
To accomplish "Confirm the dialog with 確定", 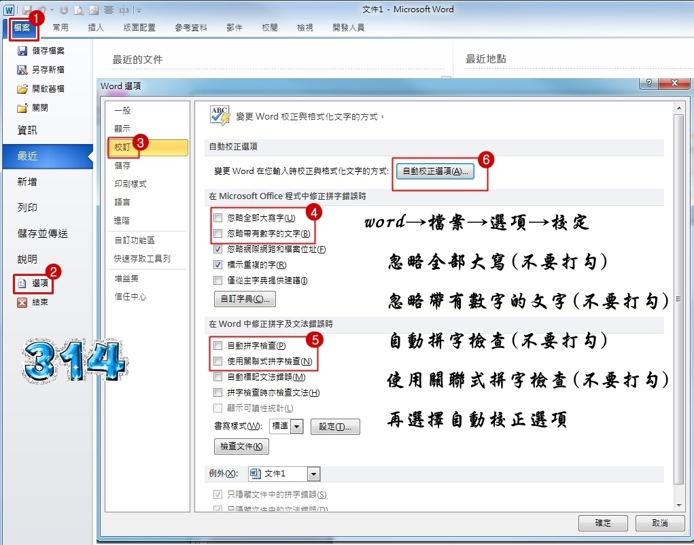I will coord(603,523).
